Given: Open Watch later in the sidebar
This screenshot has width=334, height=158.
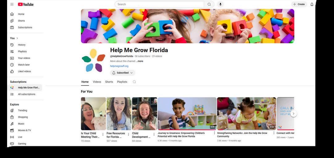Looking at the screenshot, I should pos(25,64).
